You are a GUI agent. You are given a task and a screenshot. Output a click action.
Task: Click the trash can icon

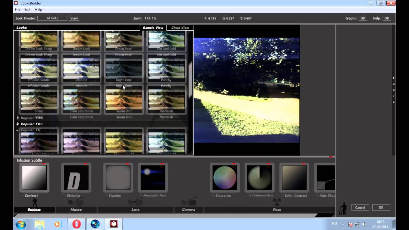pyautogui.click(x=343, y=209)
